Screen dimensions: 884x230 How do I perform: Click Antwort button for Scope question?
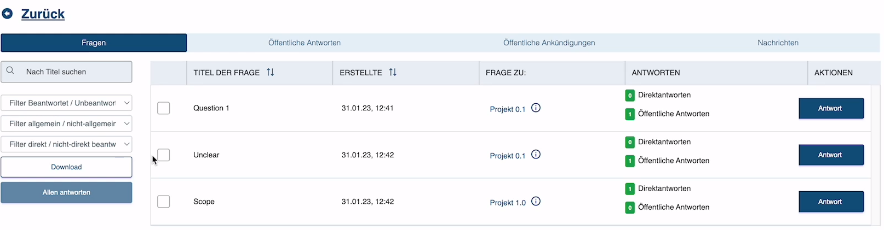[831, 202]
